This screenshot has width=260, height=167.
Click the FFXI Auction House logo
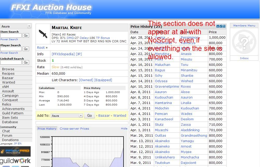pyautogui.click(x=51, y=8)
